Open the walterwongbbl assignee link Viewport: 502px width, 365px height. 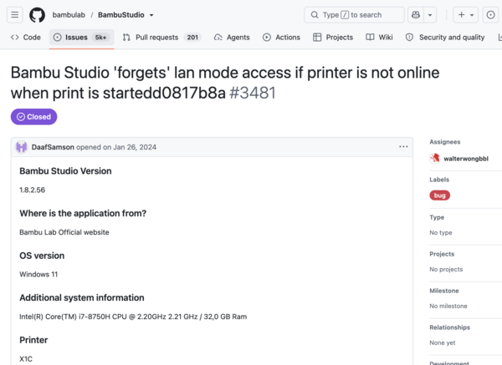(466, 159)
